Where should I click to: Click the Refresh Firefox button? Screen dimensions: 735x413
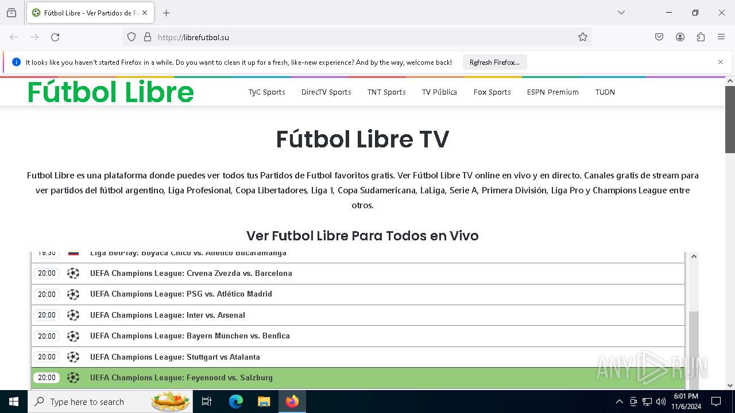click(x=494, y=62)
